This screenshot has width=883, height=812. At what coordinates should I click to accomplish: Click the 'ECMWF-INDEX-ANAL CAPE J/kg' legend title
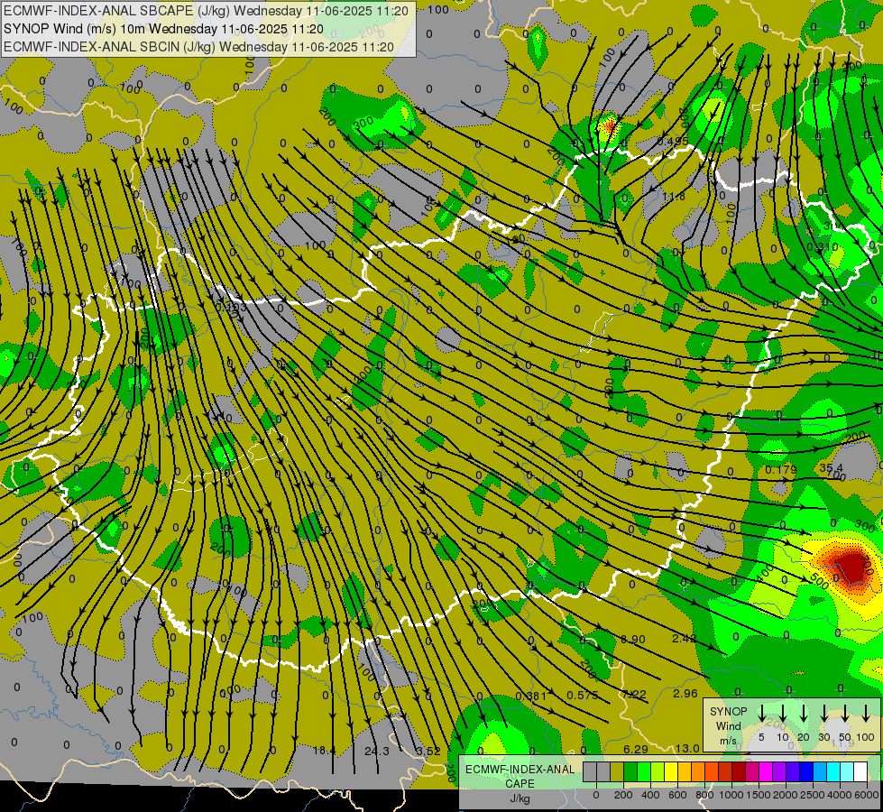pos(520,784)
